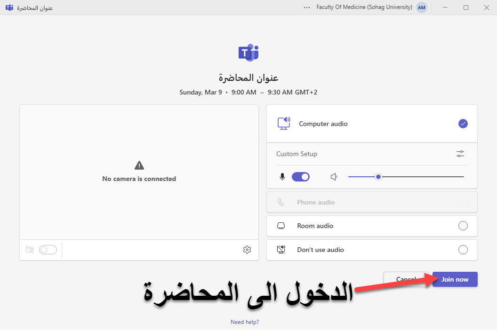Viewport: 497px width, 331px height.
Task: Turn off the microphone toggle
Action: 301,177
